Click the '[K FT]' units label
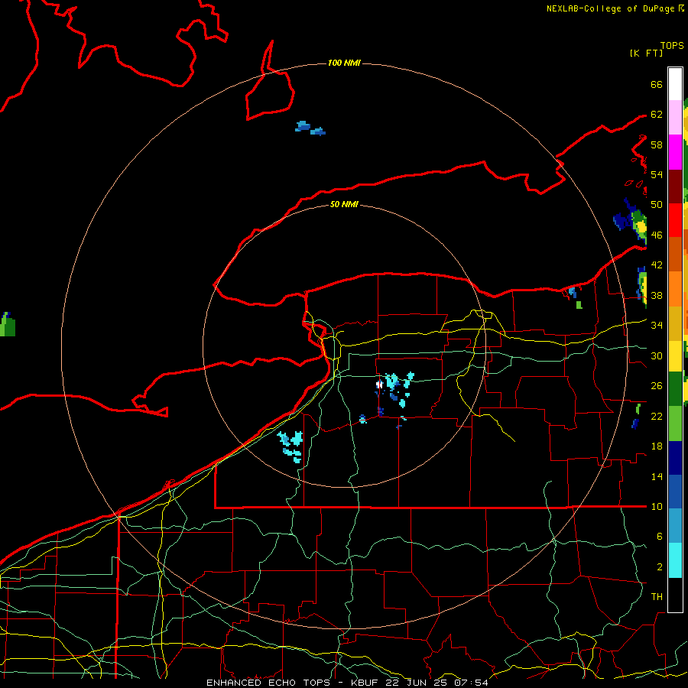This screenshot has height=688, width=688. click(x=646, y=54)
